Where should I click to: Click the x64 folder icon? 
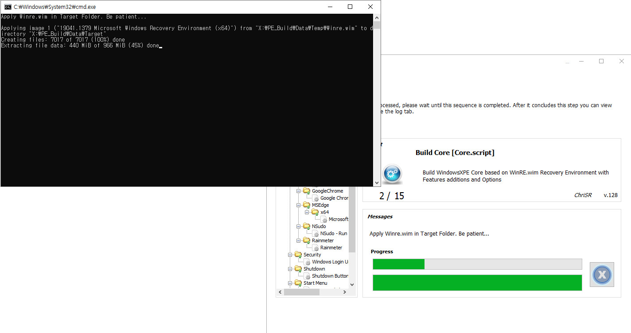(315, 212)
